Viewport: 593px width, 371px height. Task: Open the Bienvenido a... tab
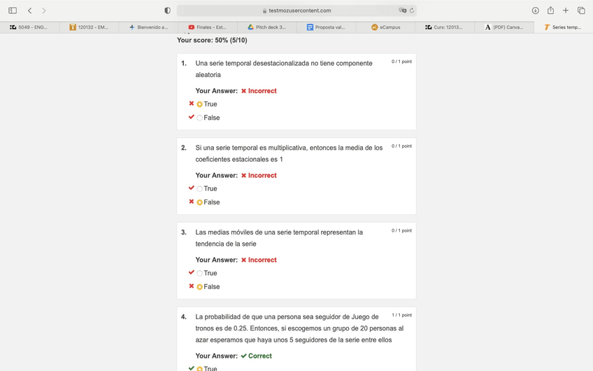148,27
